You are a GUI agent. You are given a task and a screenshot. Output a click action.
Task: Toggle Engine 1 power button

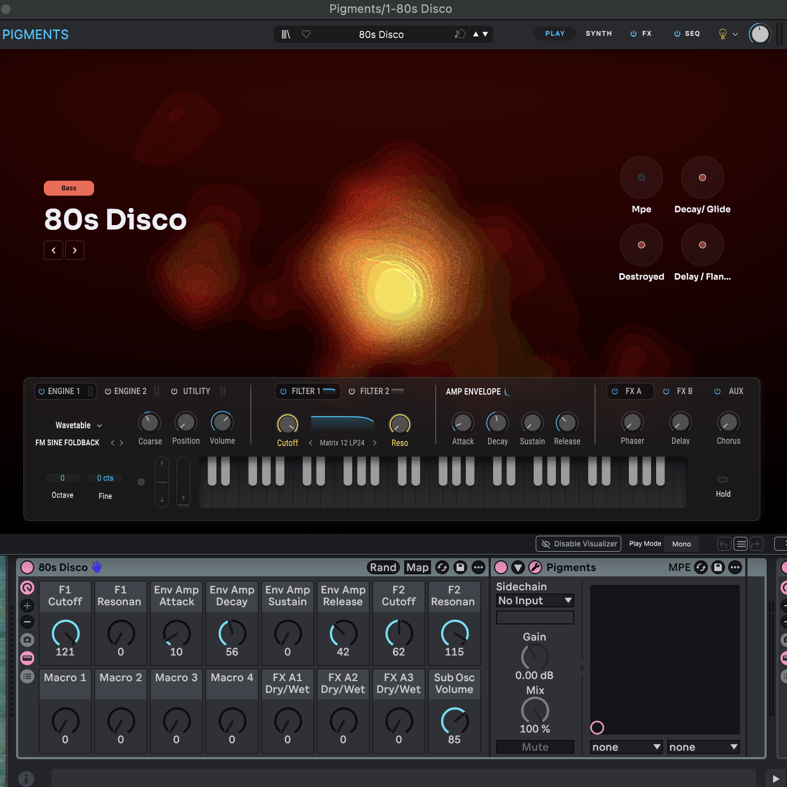coord(42,391)
